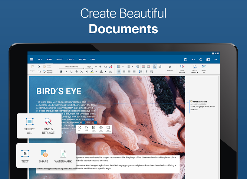Screen dimensions: 247x179
Task: Collapse the ribbon with the chevron
Action: point(216,59)
